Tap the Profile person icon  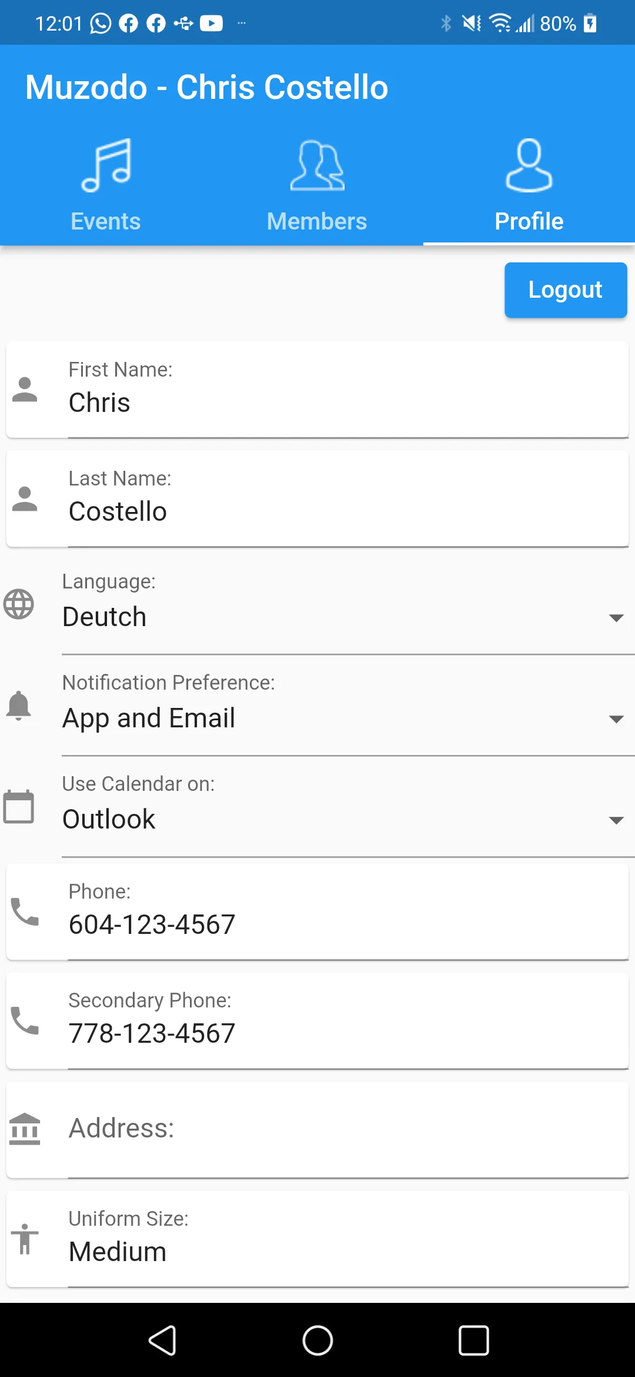click(529, 165)
